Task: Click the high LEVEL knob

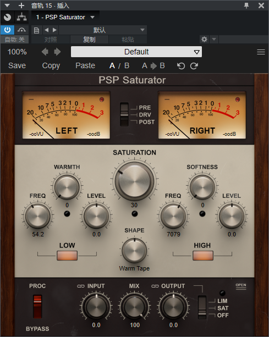Action: pos(232,216)
